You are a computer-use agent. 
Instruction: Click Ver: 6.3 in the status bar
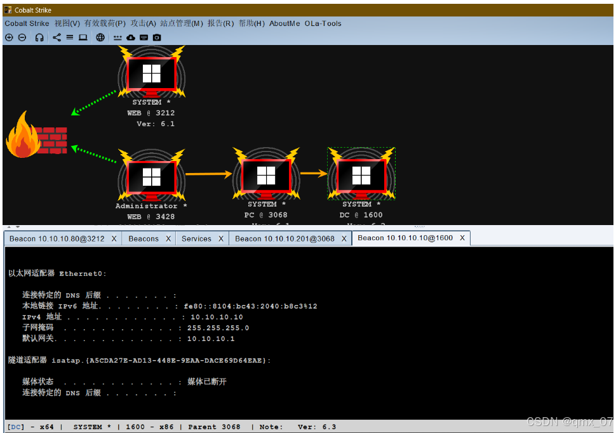click(x=317, y=427)
